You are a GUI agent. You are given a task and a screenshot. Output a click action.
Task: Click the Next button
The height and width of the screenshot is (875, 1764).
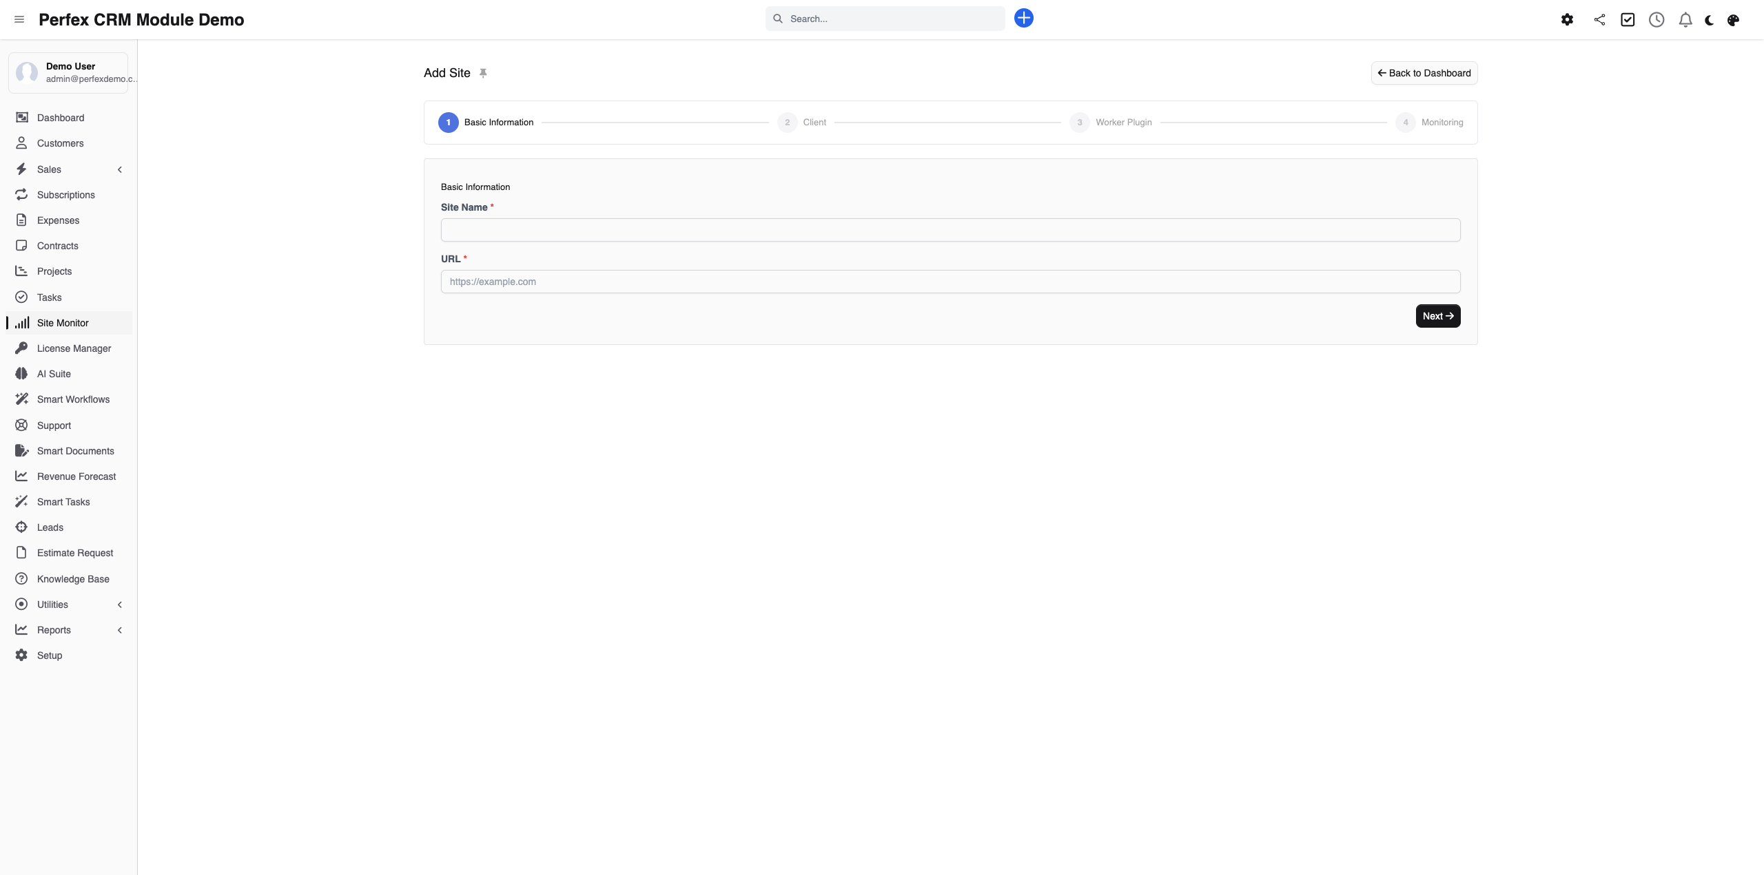tap(1438, 316)
